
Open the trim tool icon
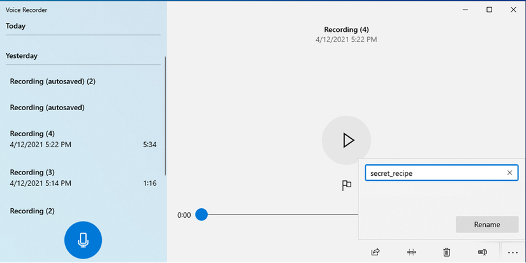click(x=411, y=252)
